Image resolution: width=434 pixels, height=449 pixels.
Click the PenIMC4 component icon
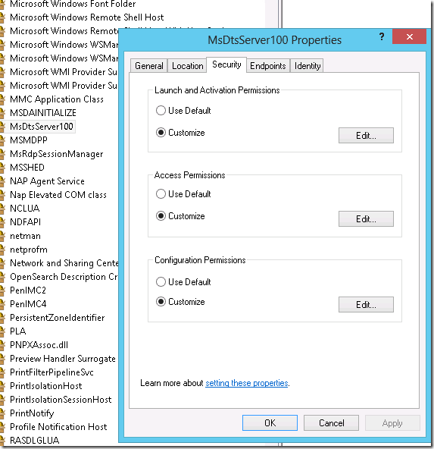coord(2,304)
